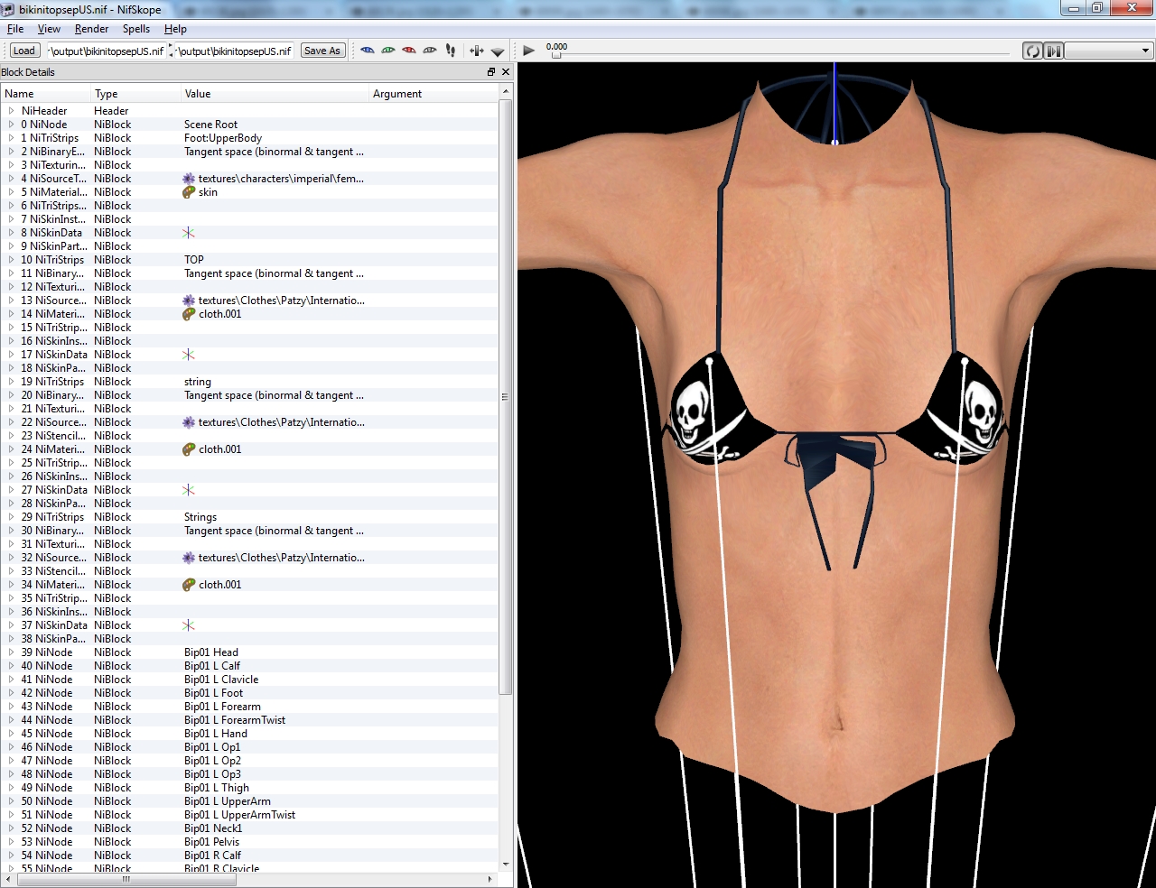Open the Help menu

(x=175, y=29)
